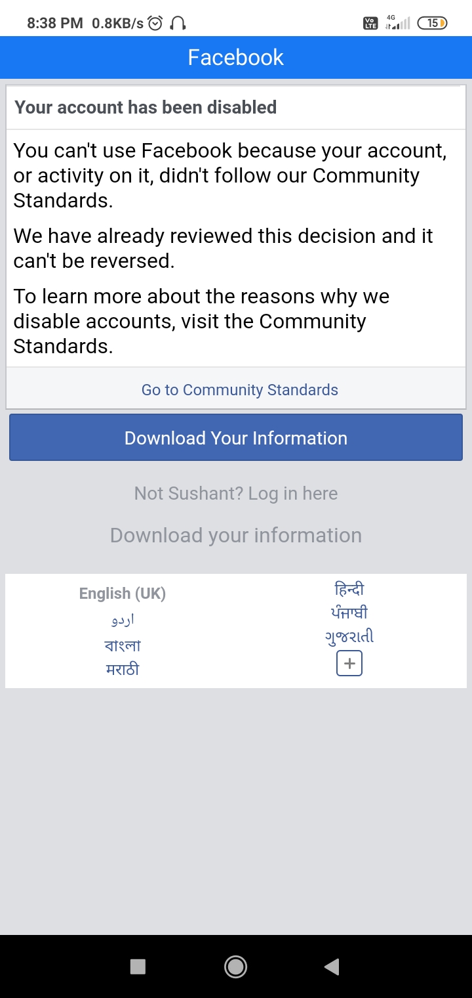Select मराठी as display language
Viewport: 472px width, 998px height.
[122, 668]
